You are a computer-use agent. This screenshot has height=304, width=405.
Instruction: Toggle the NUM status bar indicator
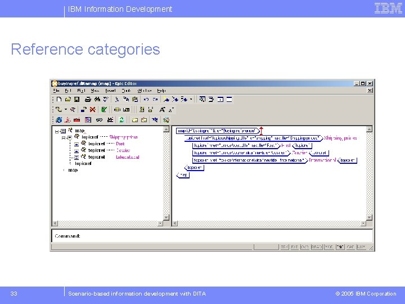click(361, 247)
